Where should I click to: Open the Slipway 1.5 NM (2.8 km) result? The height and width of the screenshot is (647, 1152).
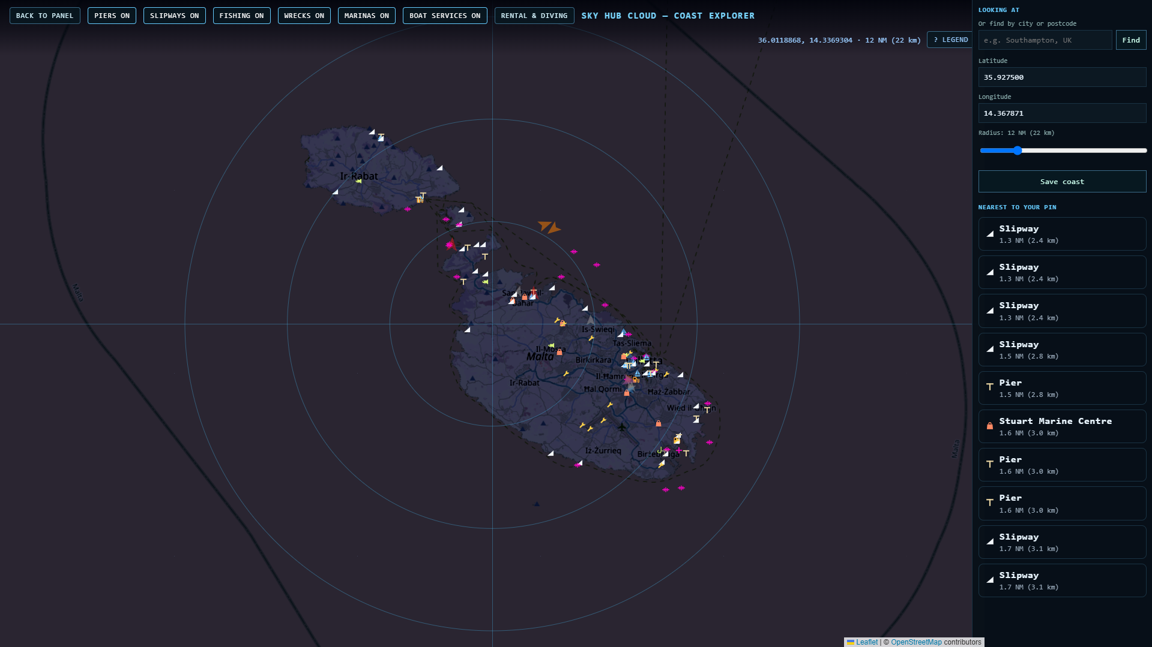[x=1062, y=350]
